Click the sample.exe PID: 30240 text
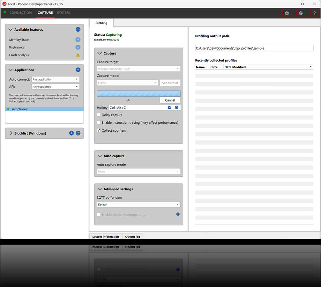This screenshot has width=321, height=287. pos(107,40)
